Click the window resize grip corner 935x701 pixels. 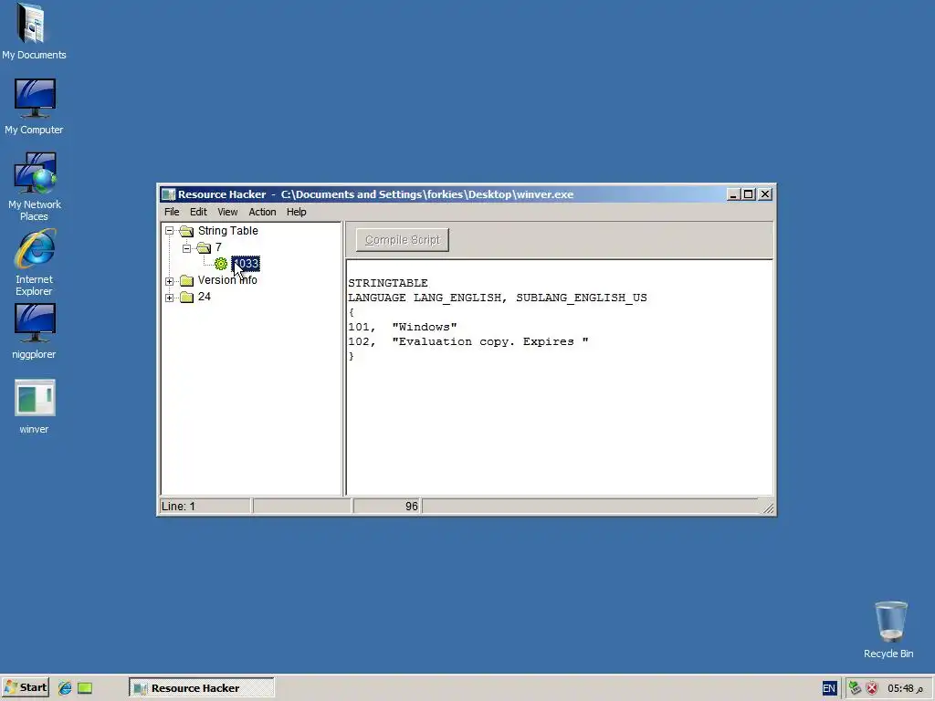[768, 507]
